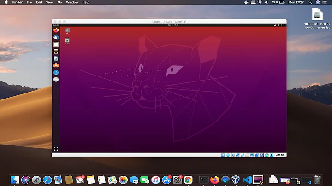The height and width of the screenshot is (186, 332).
Task: Click VirtualBox shared folders indicator
Action: [247, 155]
